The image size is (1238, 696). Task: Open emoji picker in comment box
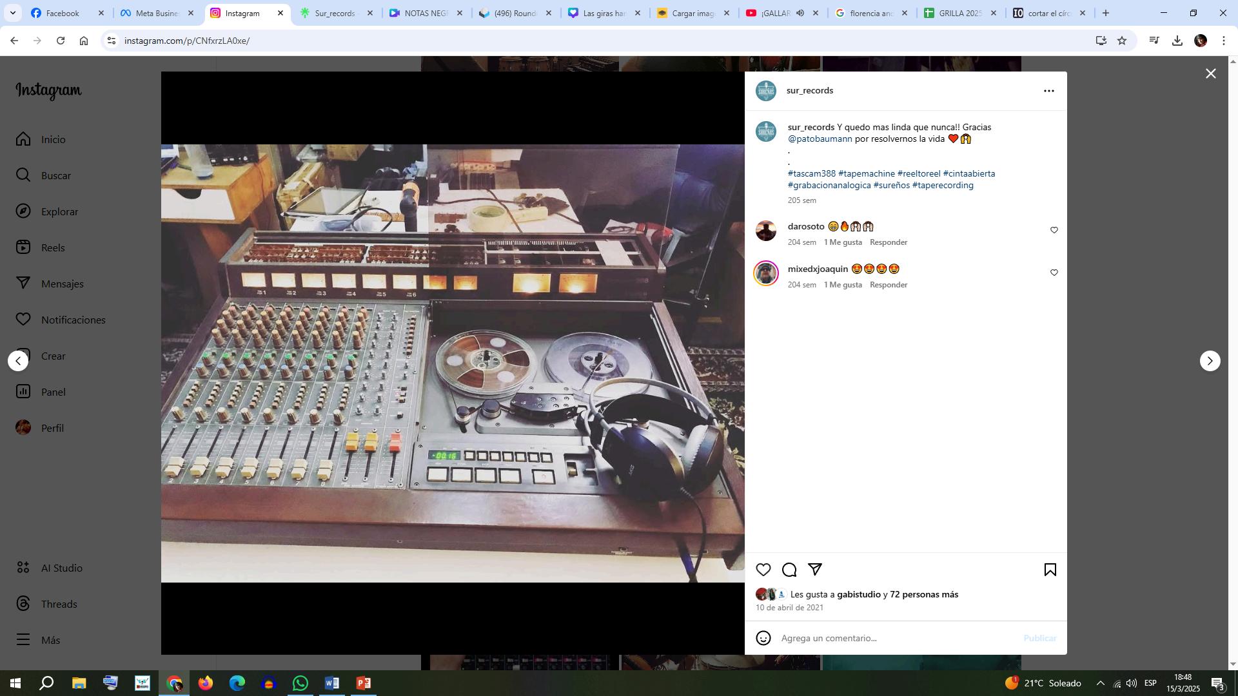(763, 638)
